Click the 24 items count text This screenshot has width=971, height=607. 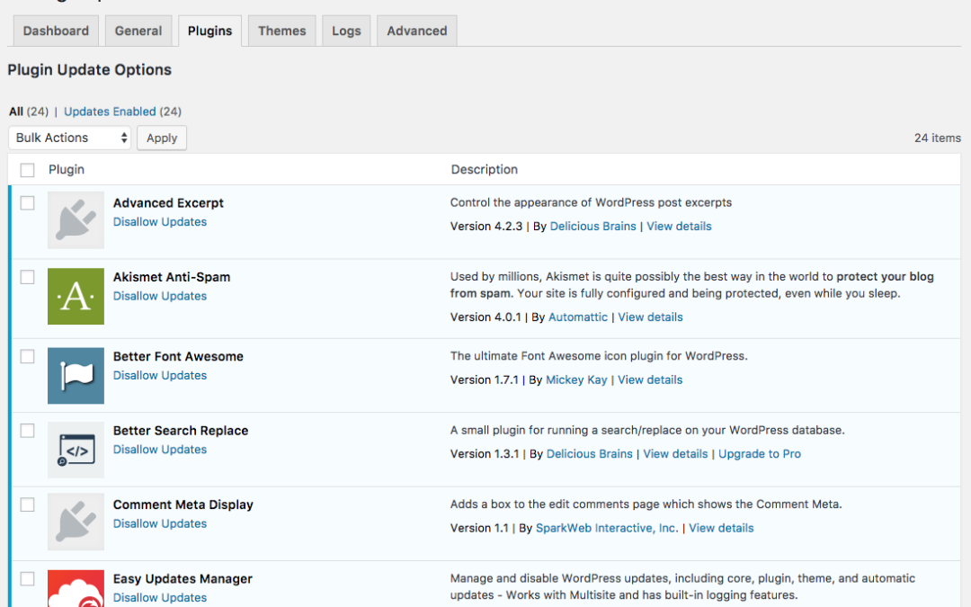[938, 138]
